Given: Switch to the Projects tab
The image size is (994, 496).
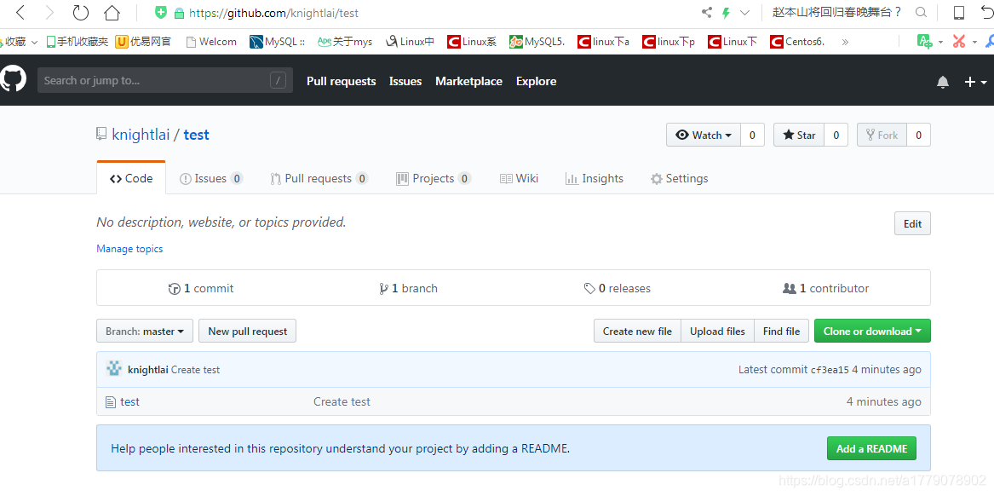Looking at the screenshot, I should [434, 178].
